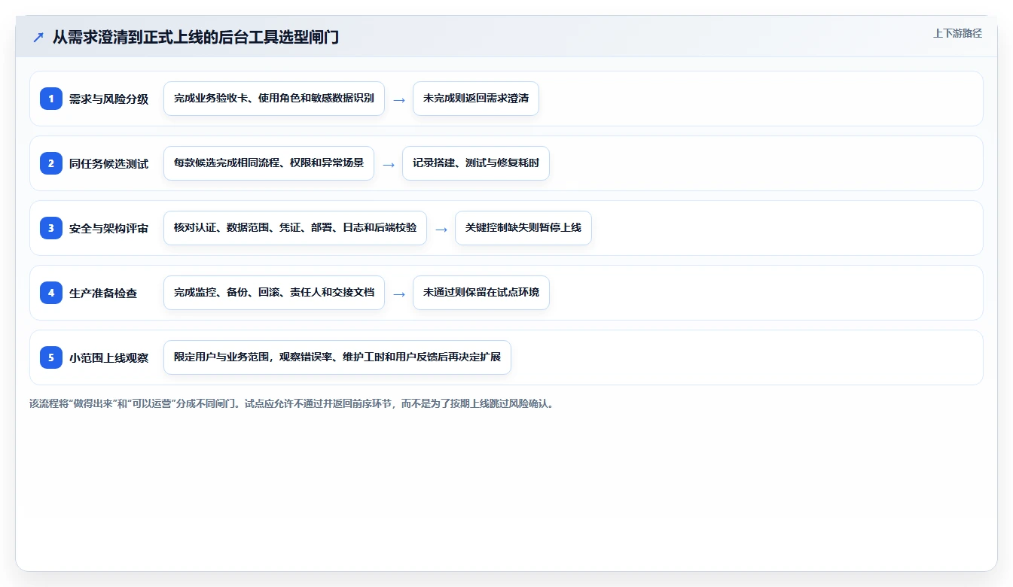Select the 安全与架构评审 step label

[x=109, y=228]
